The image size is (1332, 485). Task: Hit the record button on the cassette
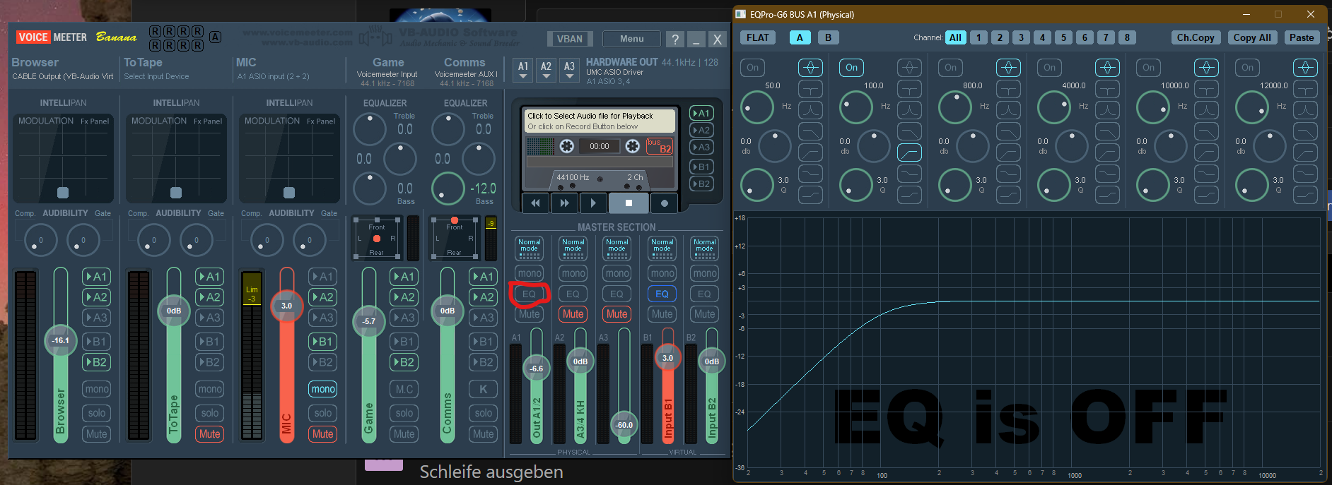click(x=664, y=203)
